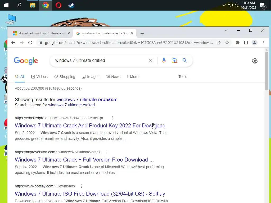Switch to Images results
Image resolution: width=271 pixels, height=203 pixels.
coord(91,77)
